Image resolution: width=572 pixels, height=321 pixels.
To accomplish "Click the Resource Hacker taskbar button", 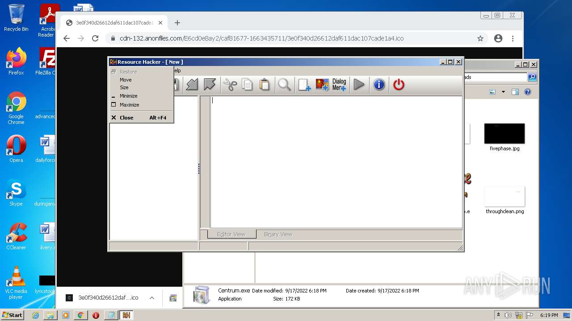I will coord(126,315).
